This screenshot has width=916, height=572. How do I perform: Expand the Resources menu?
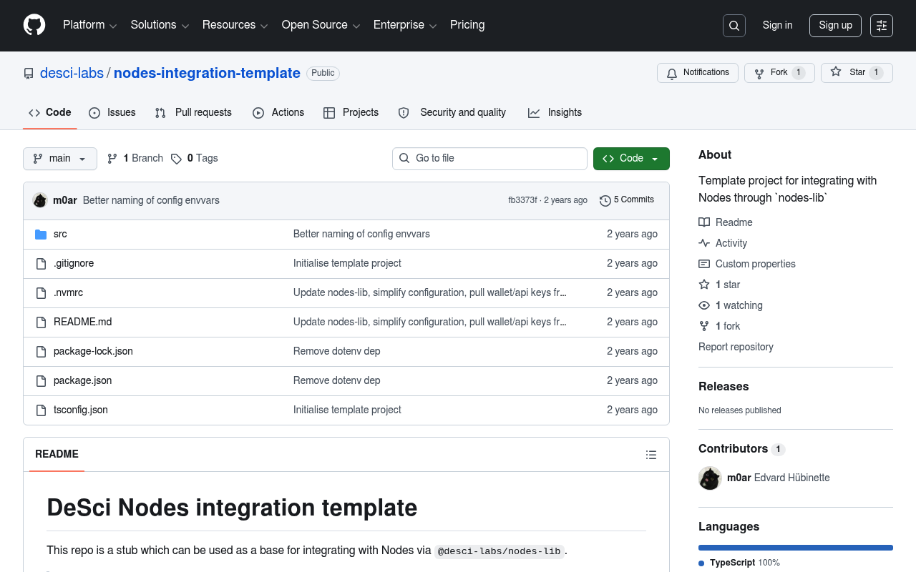(235, 25)
